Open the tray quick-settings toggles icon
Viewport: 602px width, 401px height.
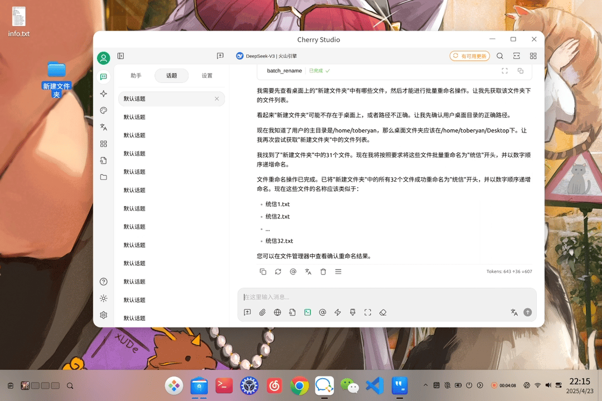click(x=559, y=385)
